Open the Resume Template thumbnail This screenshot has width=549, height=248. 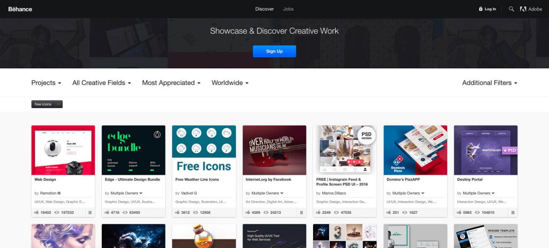coord(486,236)
